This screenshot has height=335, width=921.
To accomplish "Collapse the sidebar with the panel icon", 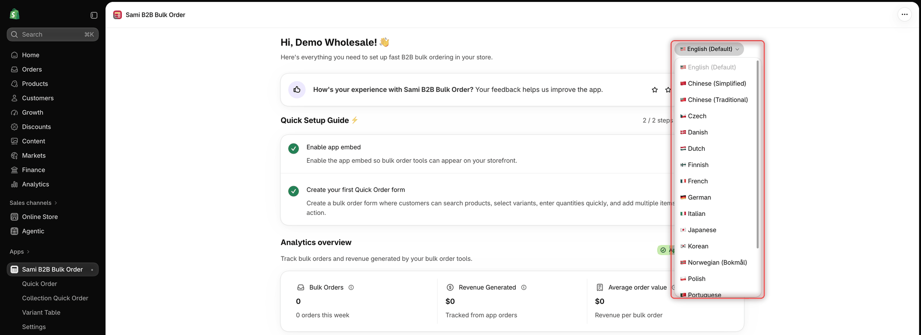I will click(94, 15).
